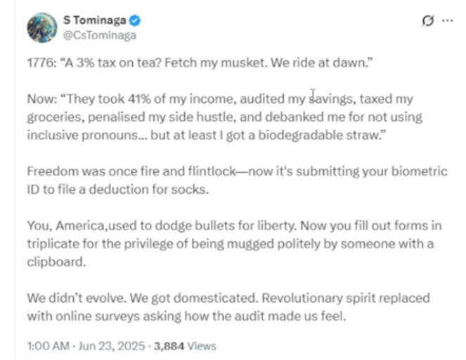Viewport: 466px width, 360px height.
Task: Open S Tominaga's round profile picture
Action: point(42,27)
